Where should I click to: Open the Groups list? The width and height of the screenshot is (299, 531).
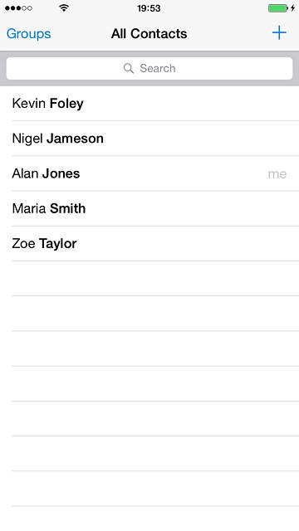click(28, 34)
